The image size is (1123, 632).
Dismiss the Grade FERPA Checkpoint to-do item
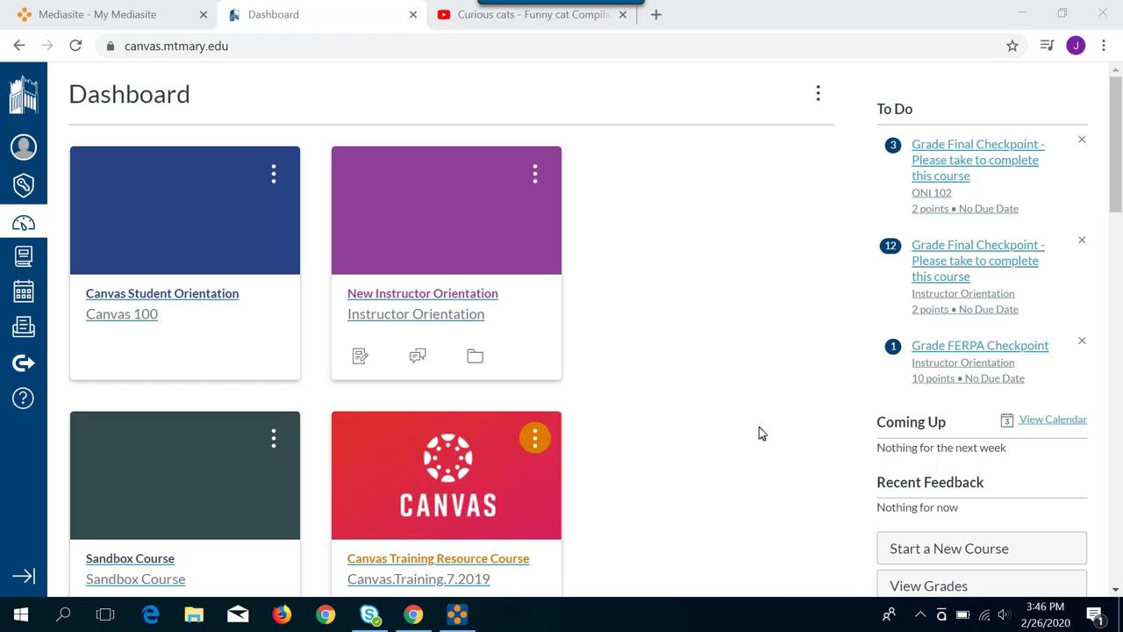(x=1082, y=341)
